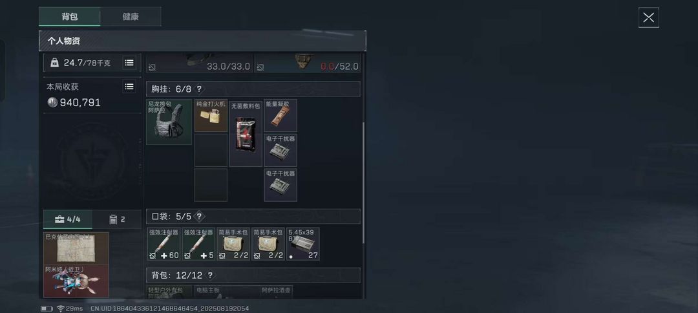Viewport: 698px width, 313px height.
Task: Click the inventory vertical scrollbar
Action: coord(364,182)
